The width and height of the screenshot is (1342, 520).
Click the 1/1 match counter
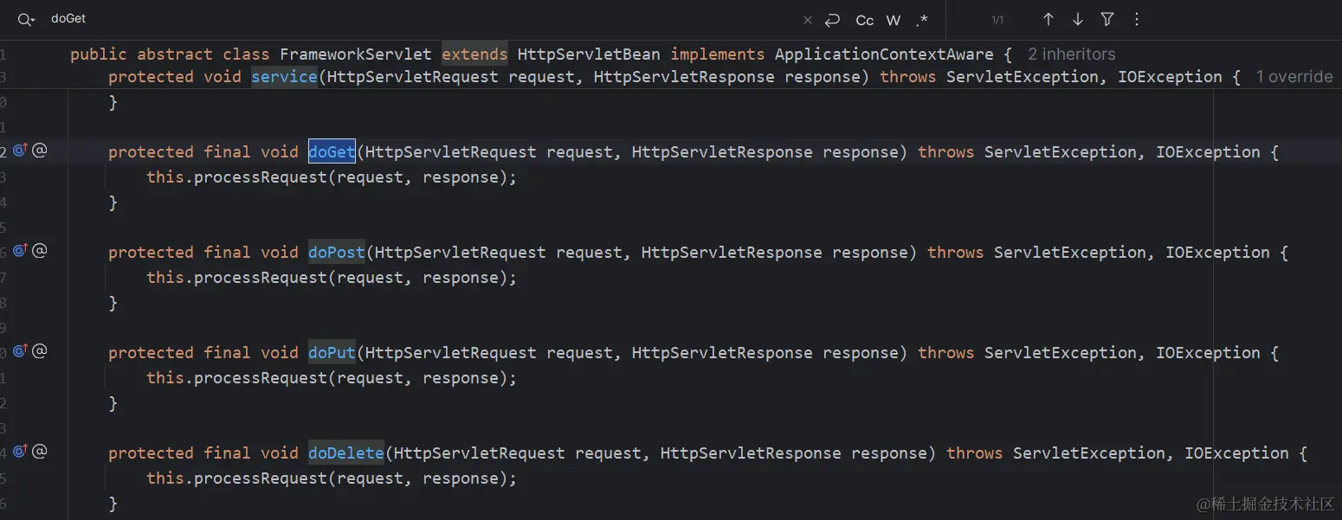click(x=996, y=19)
